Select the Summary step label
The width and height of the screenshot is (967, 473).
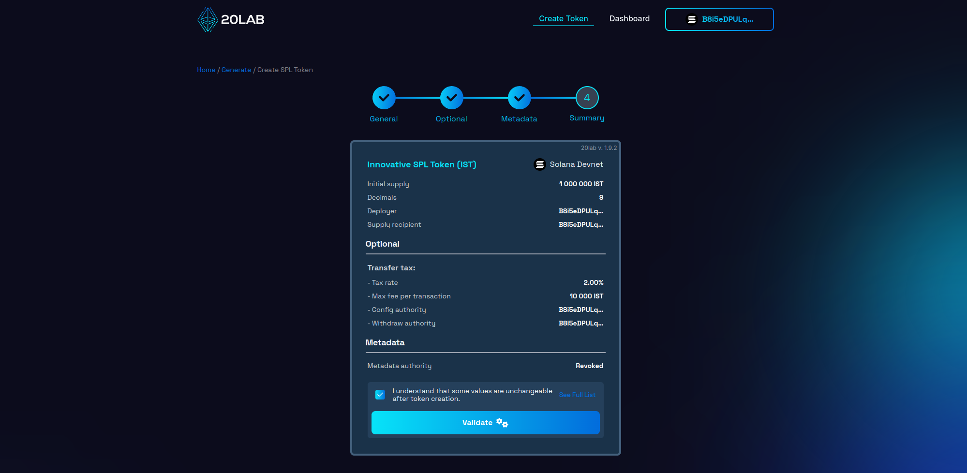pos(587,118)
